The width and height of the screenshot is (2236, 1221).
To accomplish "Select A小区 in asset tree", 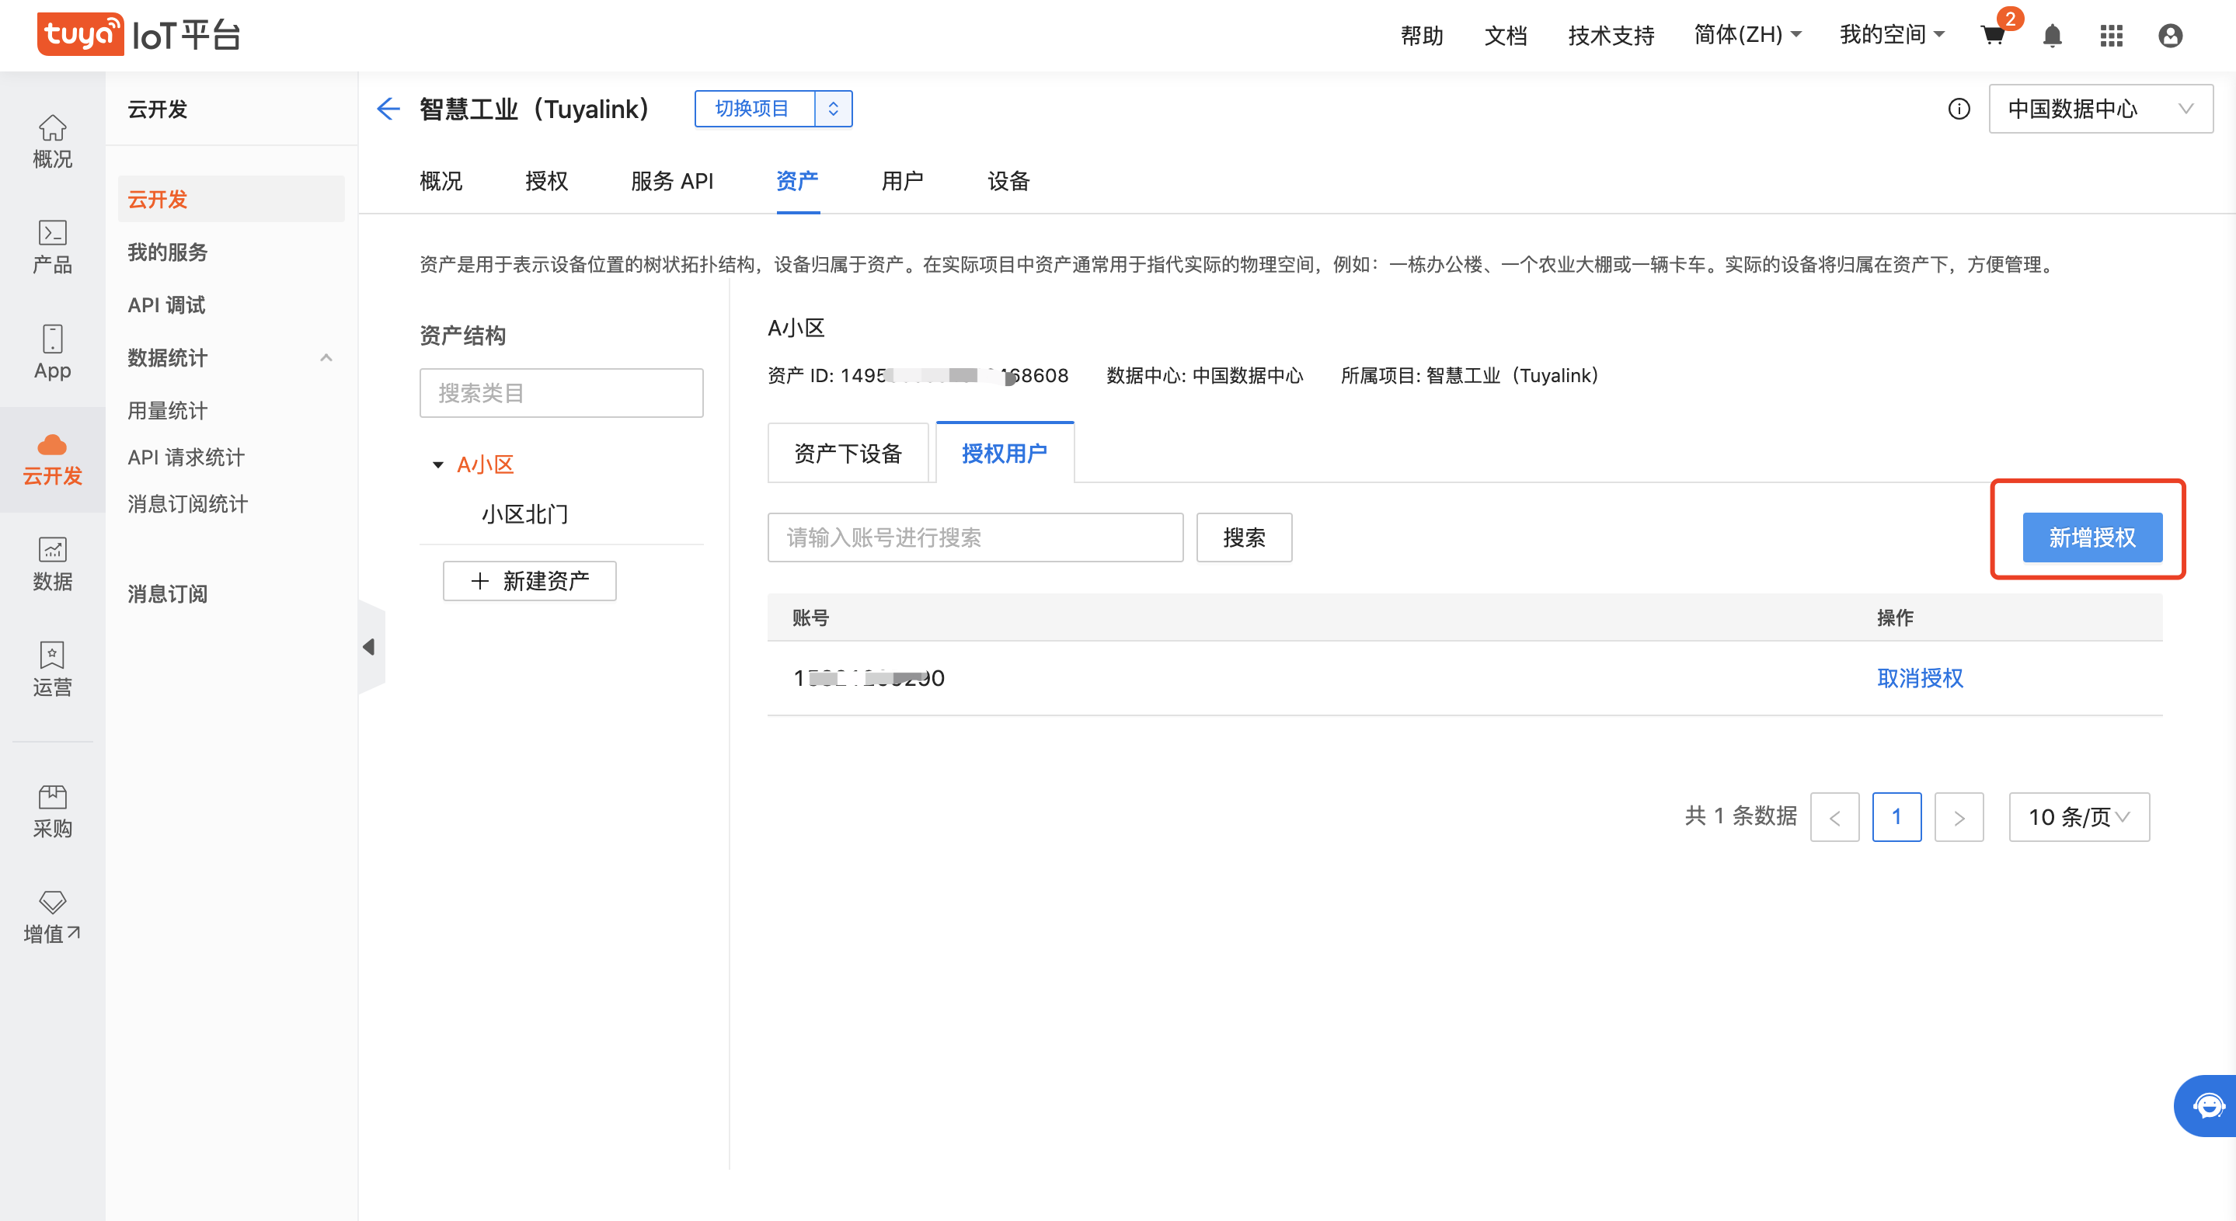I will tap(486, 465).
